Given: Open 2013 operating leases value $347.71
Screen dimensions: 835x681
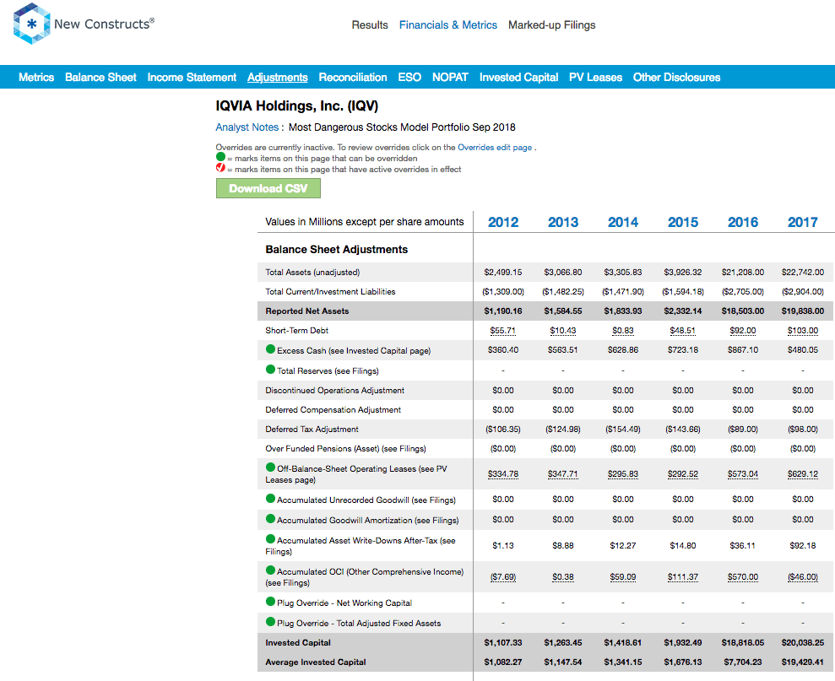Looking at the screenshot, I should pos(563,474).
